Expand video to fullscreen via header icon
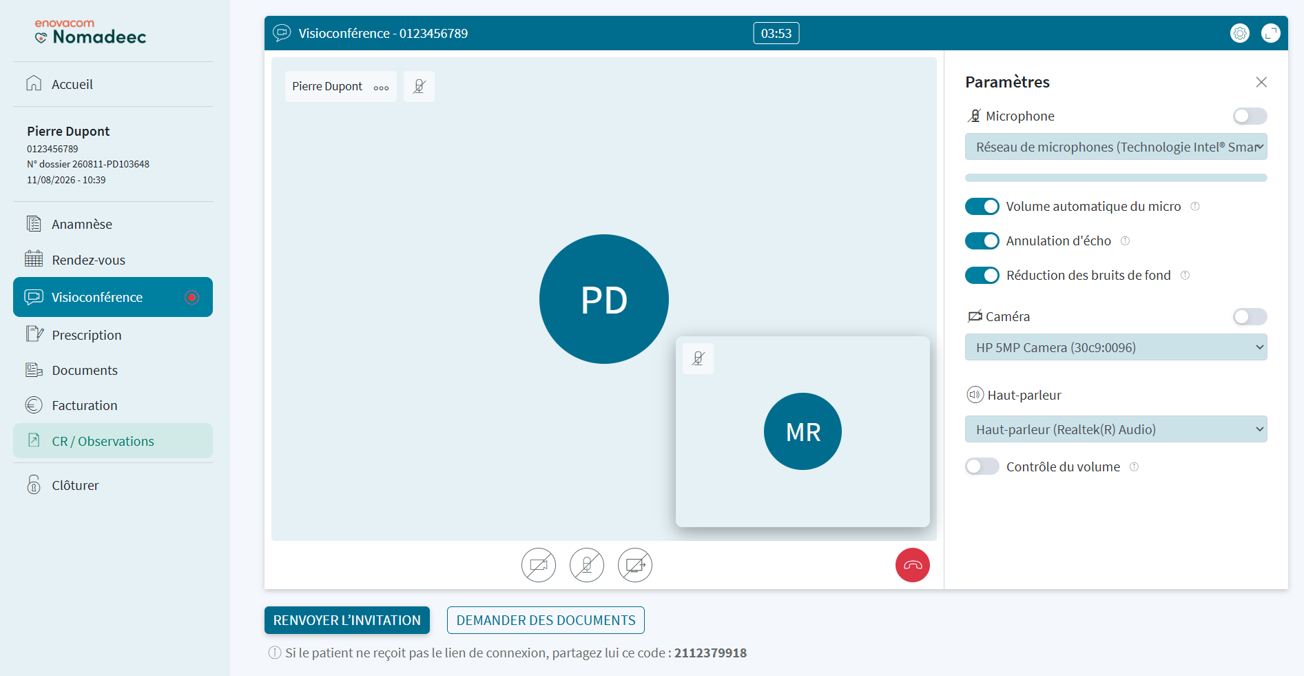 click(1271, 33)
